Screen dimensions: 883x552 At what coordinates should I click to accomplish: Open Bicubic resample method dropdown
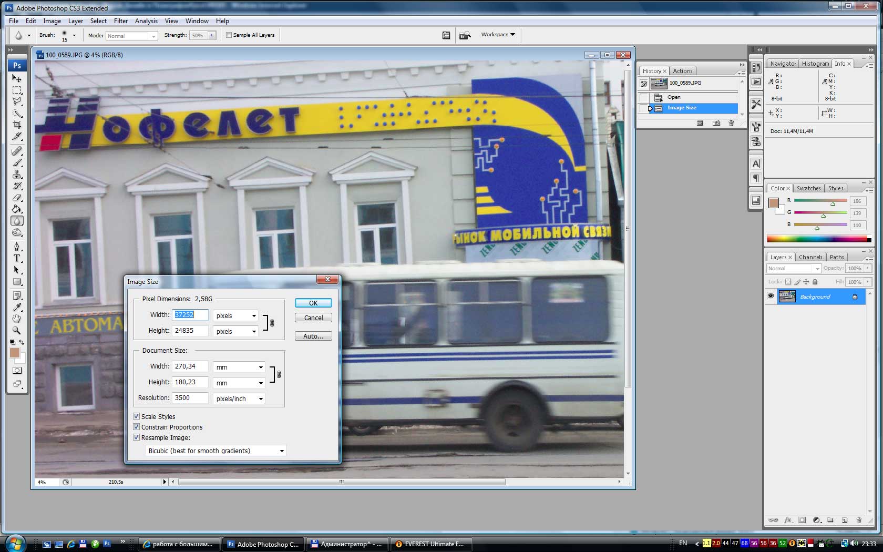[x=215, y=451]
